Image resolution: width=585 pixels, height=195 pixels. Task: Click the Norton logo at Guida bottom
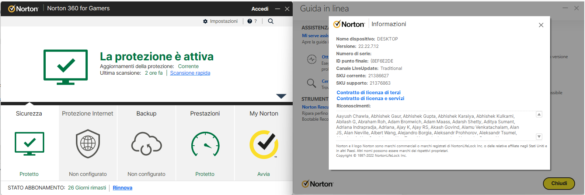[x=318, y=184]
